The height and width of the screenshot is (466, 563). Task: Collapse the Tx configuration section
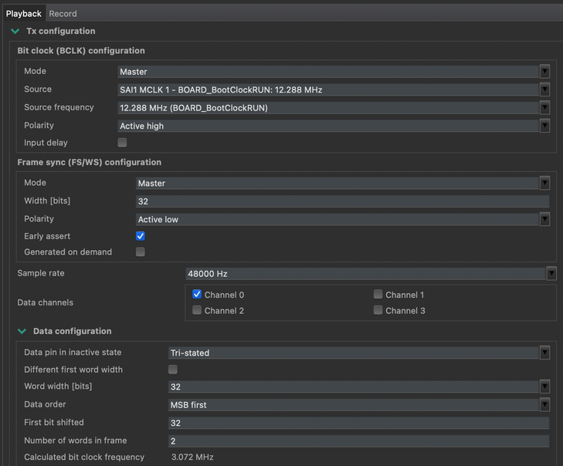(x=15, y=32)
